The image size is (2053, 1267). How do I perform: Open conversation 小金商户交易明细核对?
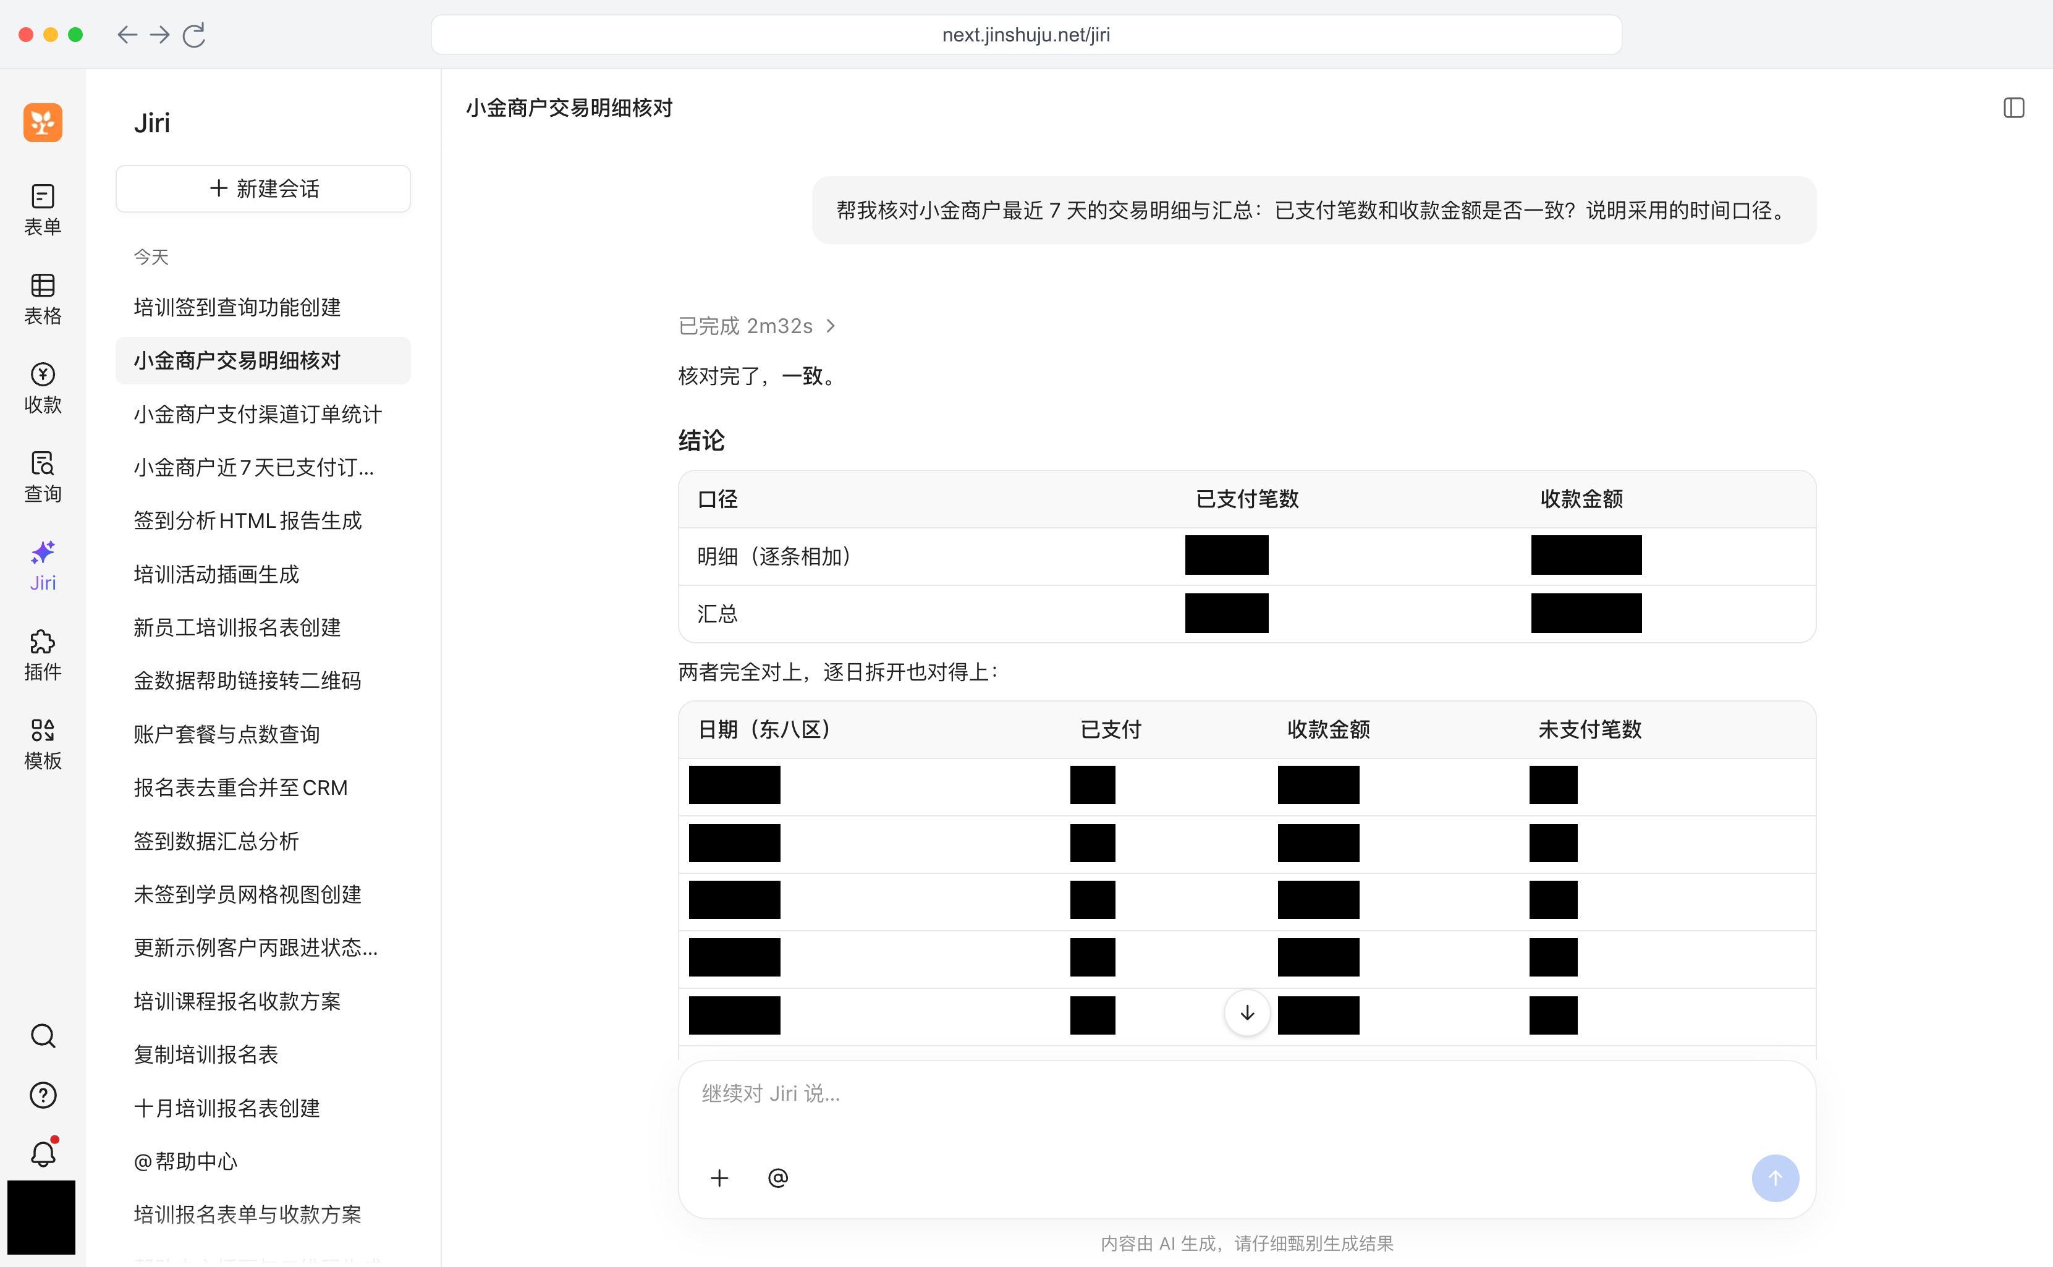(x=263, y=360)
